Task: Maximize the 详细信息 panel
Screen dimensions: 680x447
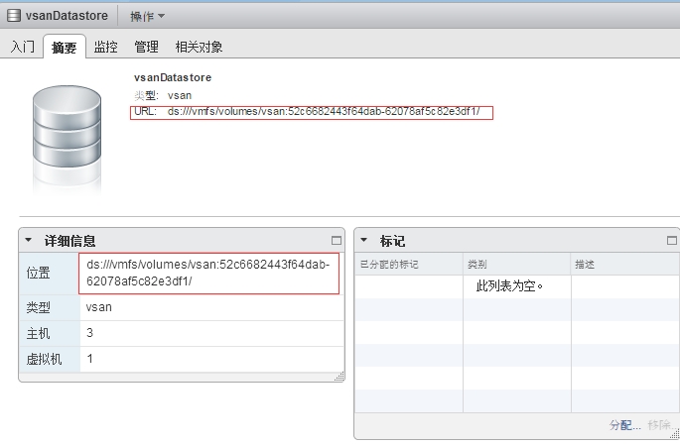Action: [337, 241]
